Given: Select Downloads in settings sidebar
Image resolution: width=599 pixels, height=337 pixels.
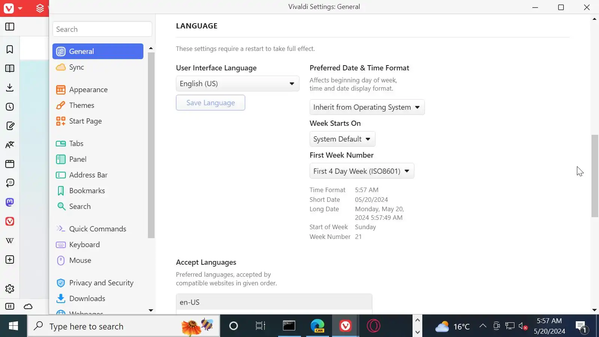Looking at the screenshot, I should click(x=98, y=298).
